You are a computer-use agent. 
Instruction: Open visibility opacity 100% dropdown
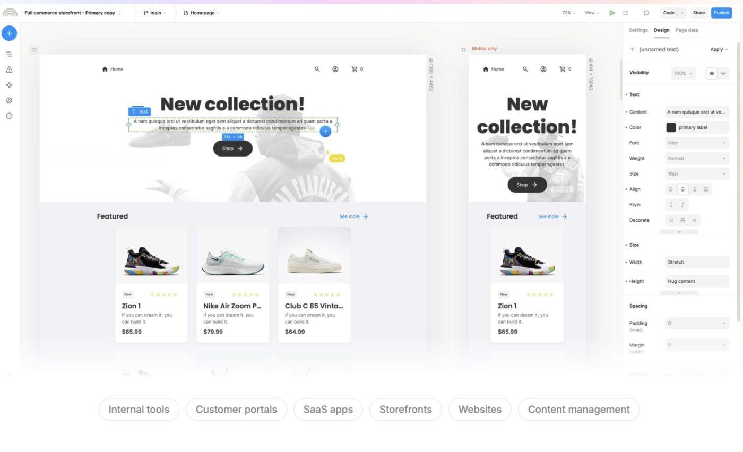pyautogui.click(x=683, y=73)
